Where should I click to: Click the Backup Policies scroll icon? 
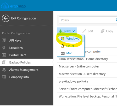point(4,62)
